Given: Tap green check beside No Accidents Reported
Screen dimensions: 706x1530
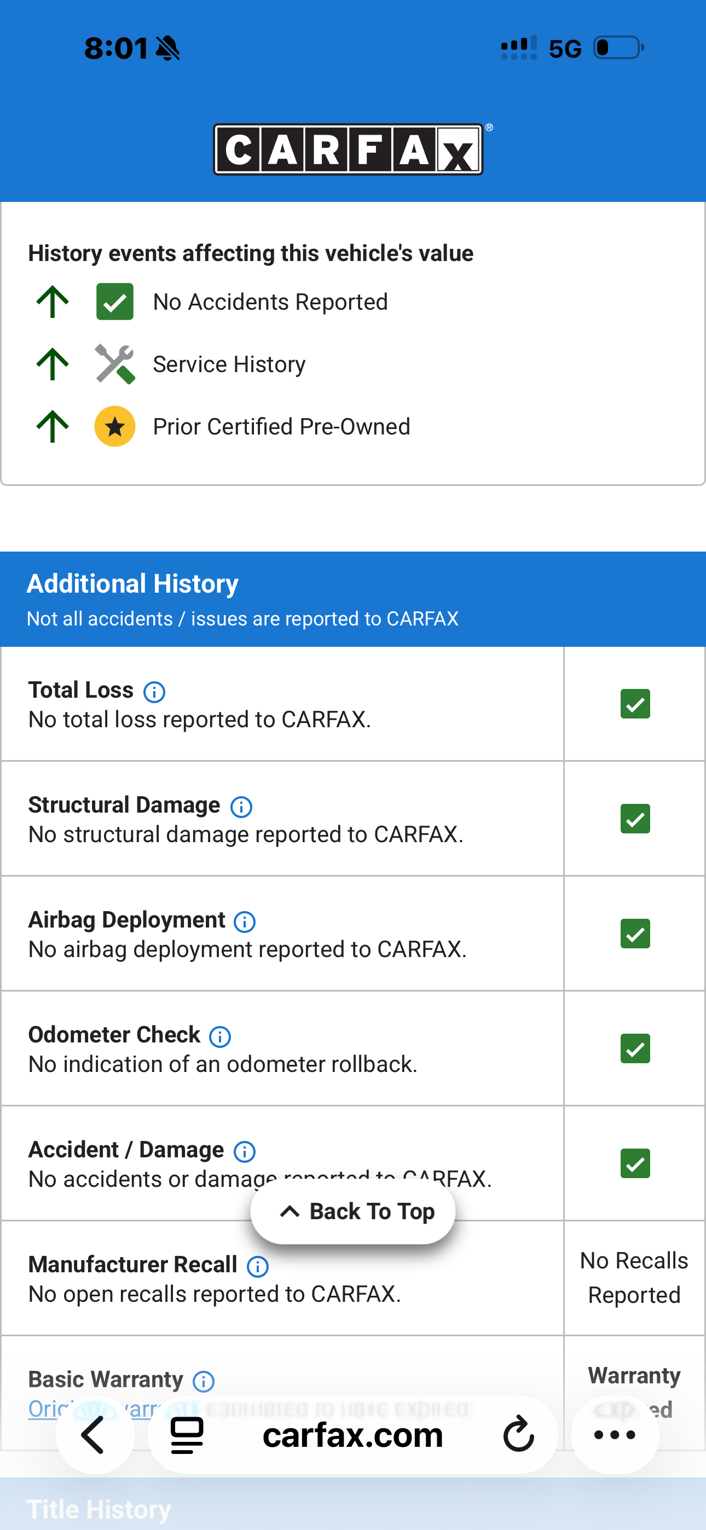Looking at the screenshot, I should pos(115,302).
